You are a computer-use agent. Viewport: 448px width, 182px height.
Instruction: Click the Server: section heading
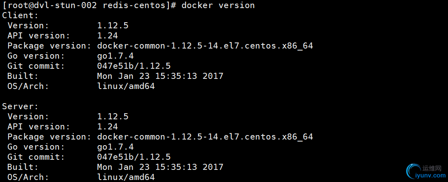coord(20,106)
